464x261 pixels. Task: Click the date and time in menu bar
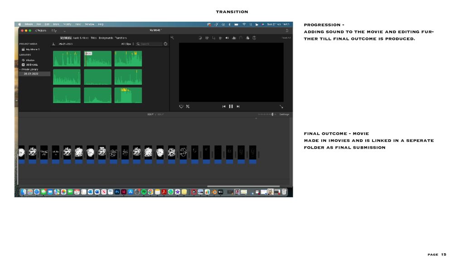pyautogui.click(x=278, y=24)
